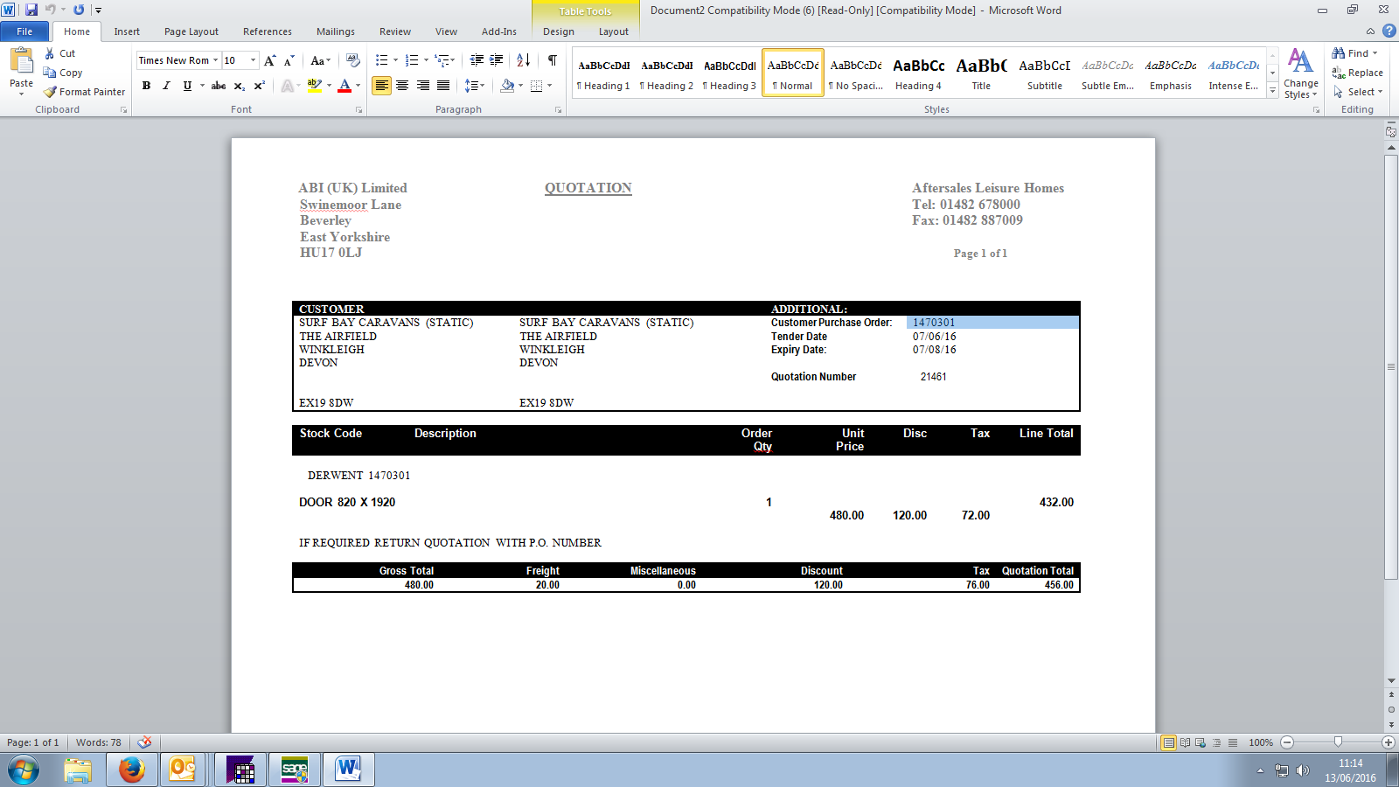
Task: Align the paragraph text right
Action: coord(423,86)
